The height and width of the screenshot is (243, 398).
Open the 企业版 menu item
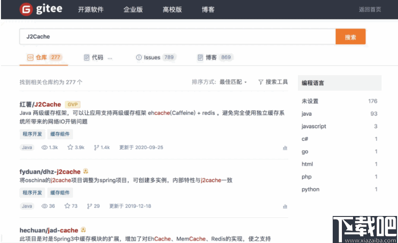(133, 10)
